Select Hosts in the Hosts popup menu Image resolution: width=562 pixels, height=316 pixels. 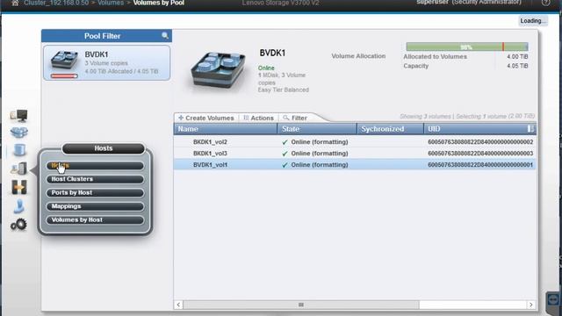95,166
